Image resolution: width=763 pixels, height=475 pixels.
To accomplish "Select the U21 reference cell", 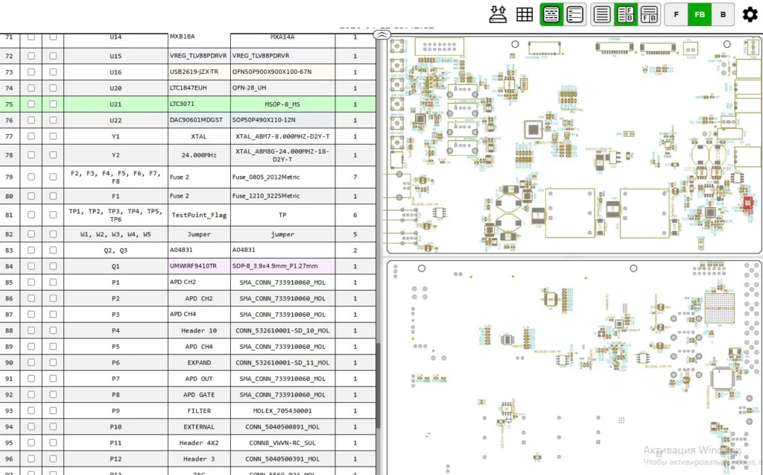I will click(115, 104).
